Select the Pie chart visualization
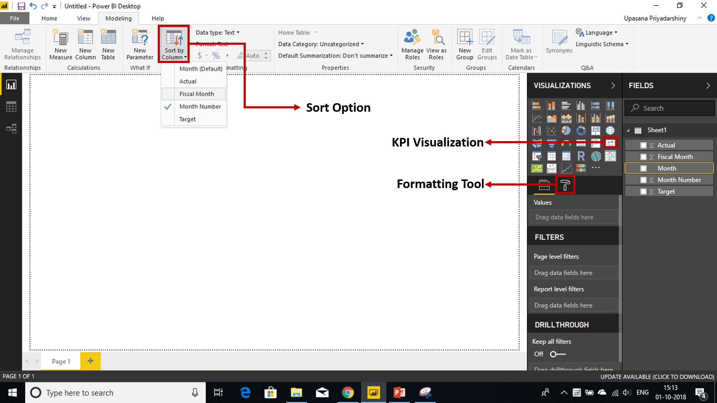The width and height of the screenshot is (717, 403). [566, 131]
